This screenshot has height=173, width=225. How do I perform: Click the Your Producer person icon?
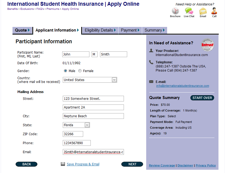click(x=151, y=50)
